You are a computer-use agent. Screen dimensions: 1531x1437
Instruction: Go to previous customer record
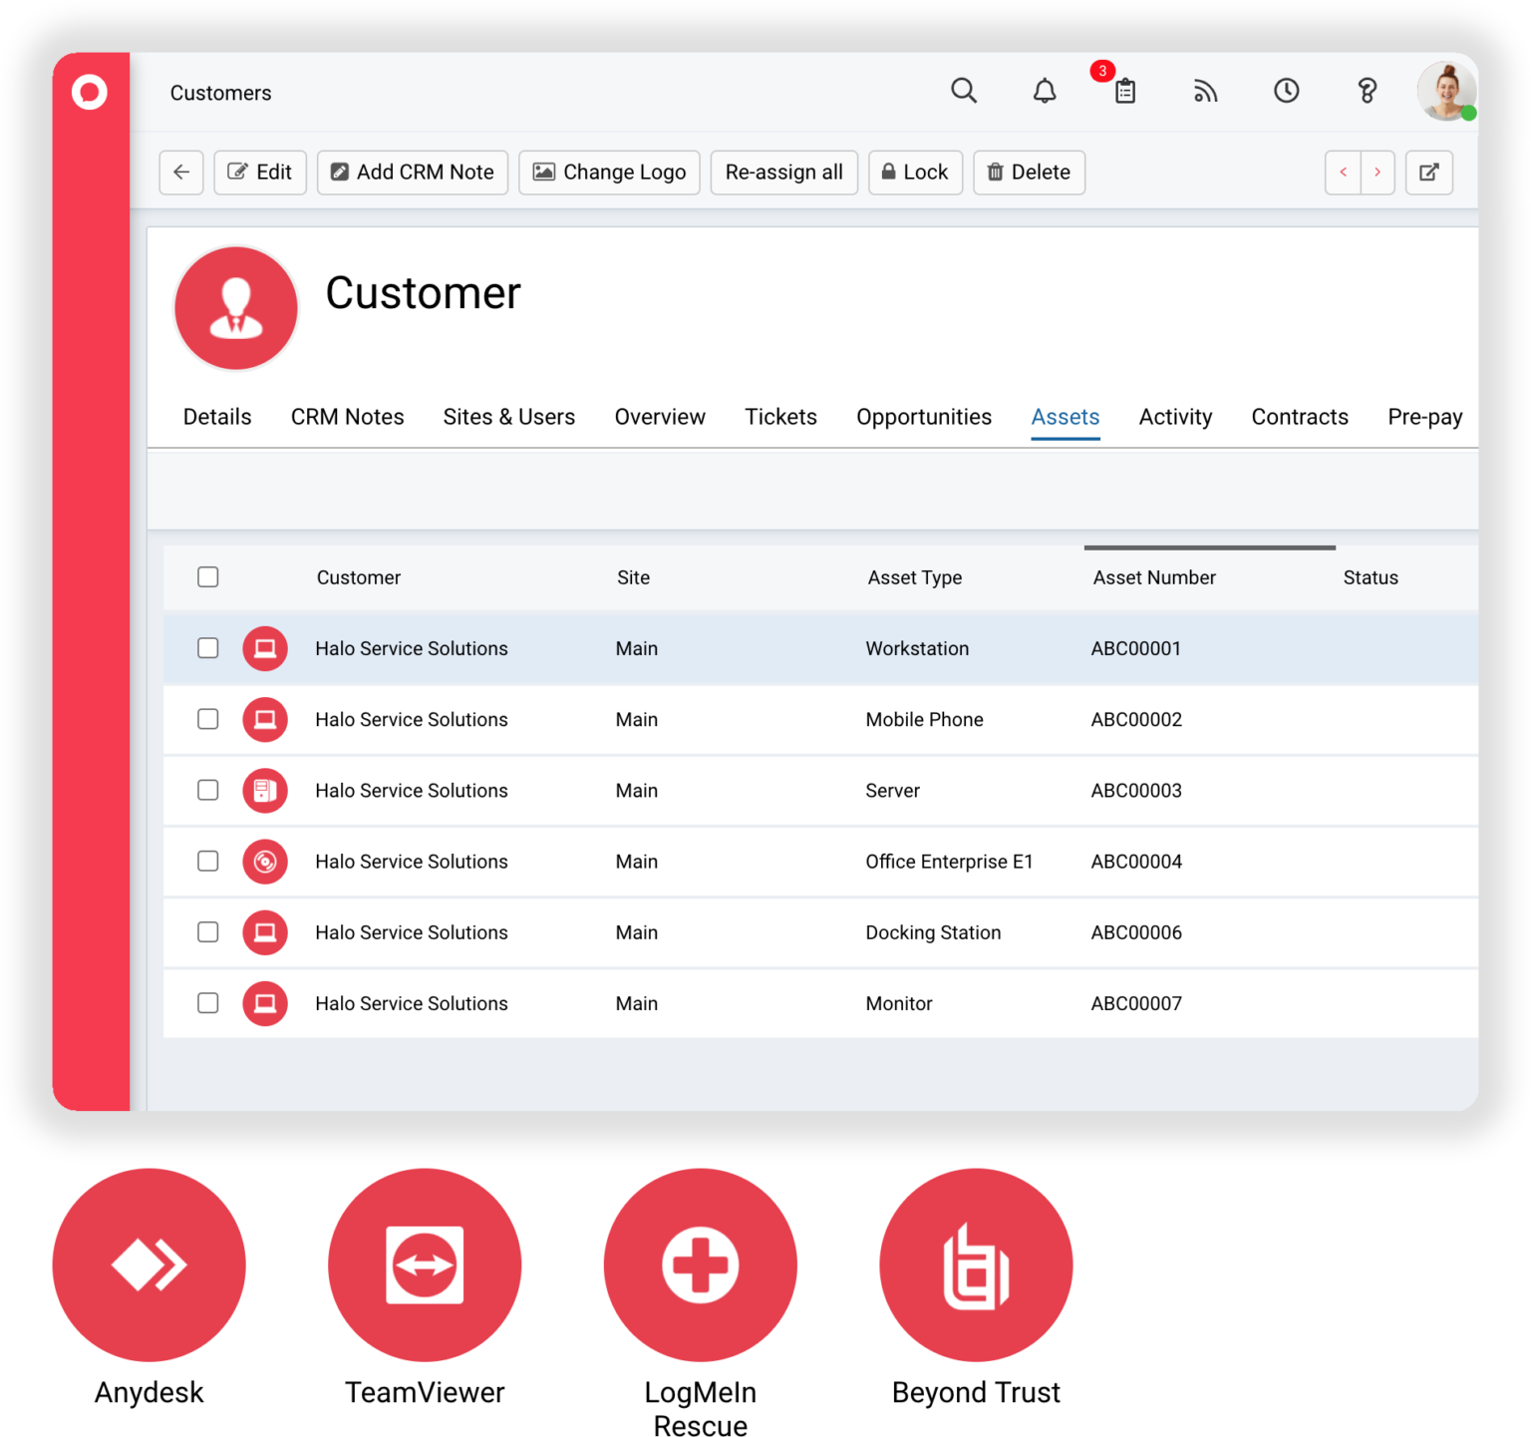point(1343,172)
